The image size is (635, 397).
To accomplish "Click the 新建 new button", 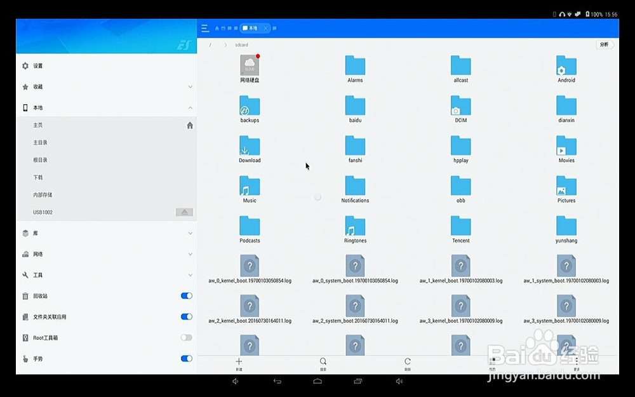I will coord(239,364).
